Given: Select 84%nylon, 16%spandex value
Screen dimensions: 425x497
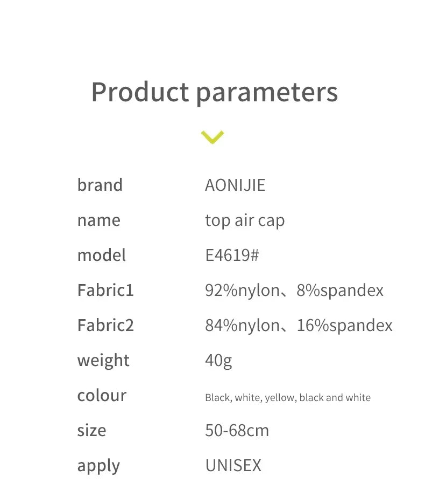Looking at the screenshot, I should tap(299, 326).
